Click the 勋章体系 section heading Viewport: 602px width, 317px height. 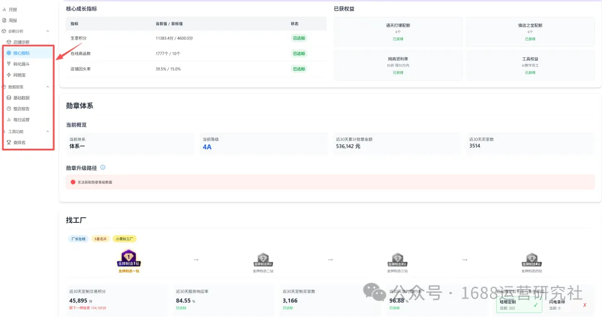(x=80, y=106)
